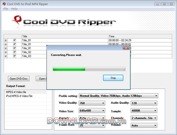Click the Open DVD-Disc button
Viewport: 177px width, 135px height.
pos(19,79)
